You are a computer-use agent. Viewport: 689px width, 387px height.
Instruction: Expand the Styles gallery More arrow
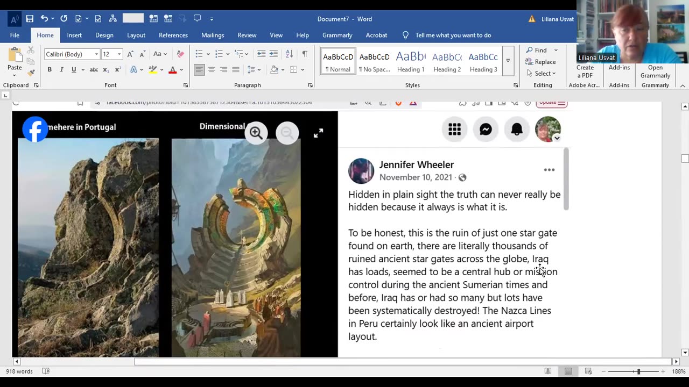(x=508, y=60)
